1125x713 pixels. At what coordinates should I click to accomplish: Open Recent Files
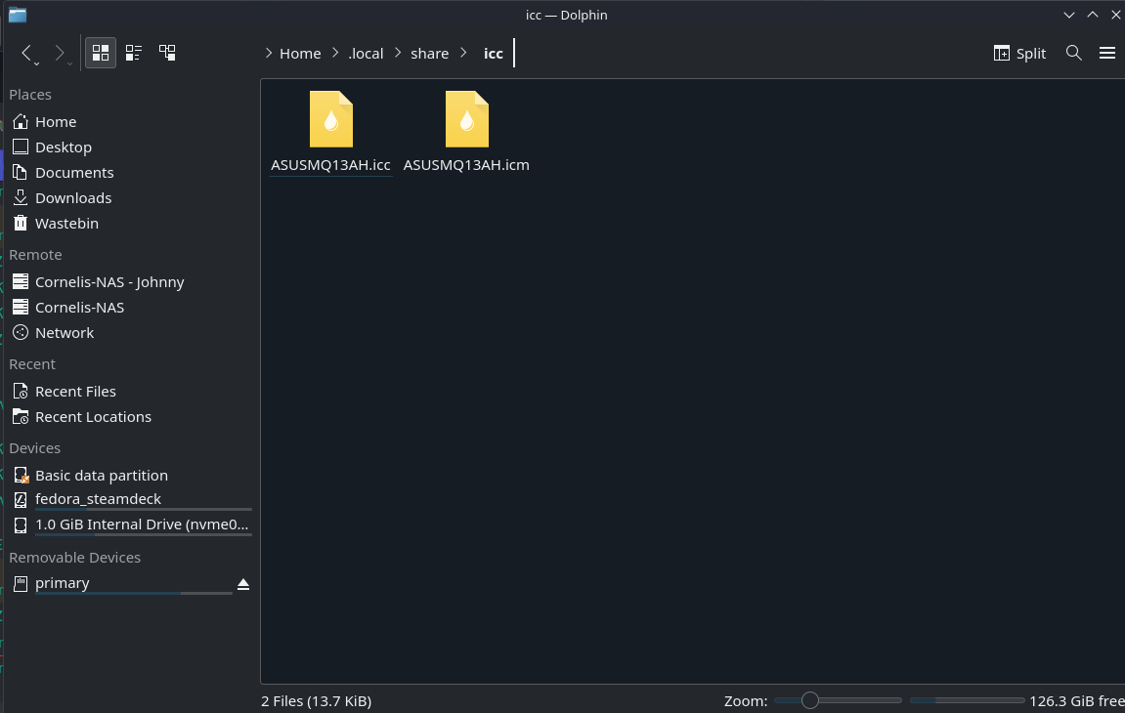click(130, 392)
